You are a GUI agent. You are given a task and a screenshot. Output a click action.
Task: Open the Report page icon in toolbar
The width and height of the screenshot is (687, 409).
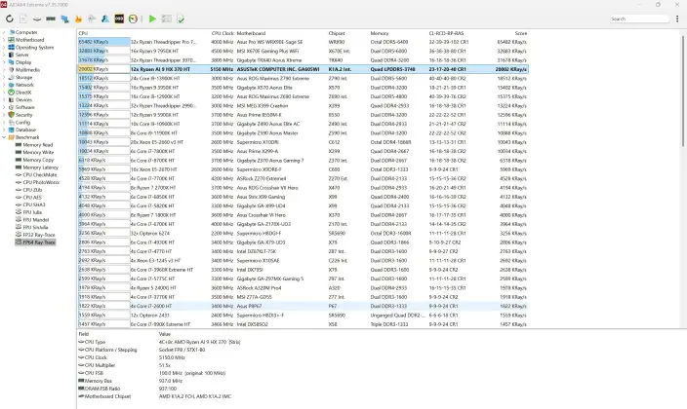tap(23, 19)
